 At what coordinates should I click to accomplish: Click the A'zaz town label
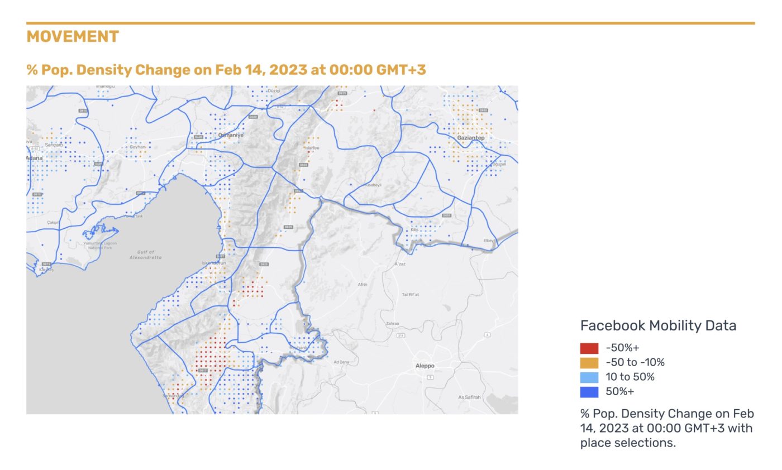pyautogui.click(x=400, y=263)
